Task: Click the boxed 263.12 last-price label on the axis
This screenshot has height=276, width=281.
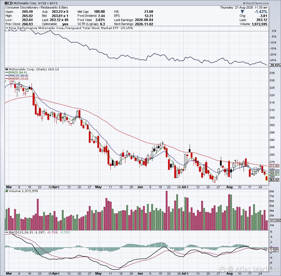Action: (274, 180)
